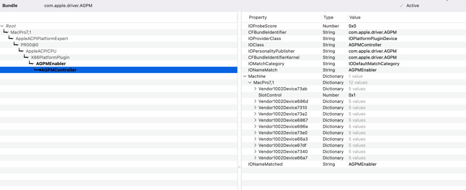The width and height of the screenshot is (466, 190).
Task: Select the IOPersonalityPublisher property row
Action: point(354,51)
